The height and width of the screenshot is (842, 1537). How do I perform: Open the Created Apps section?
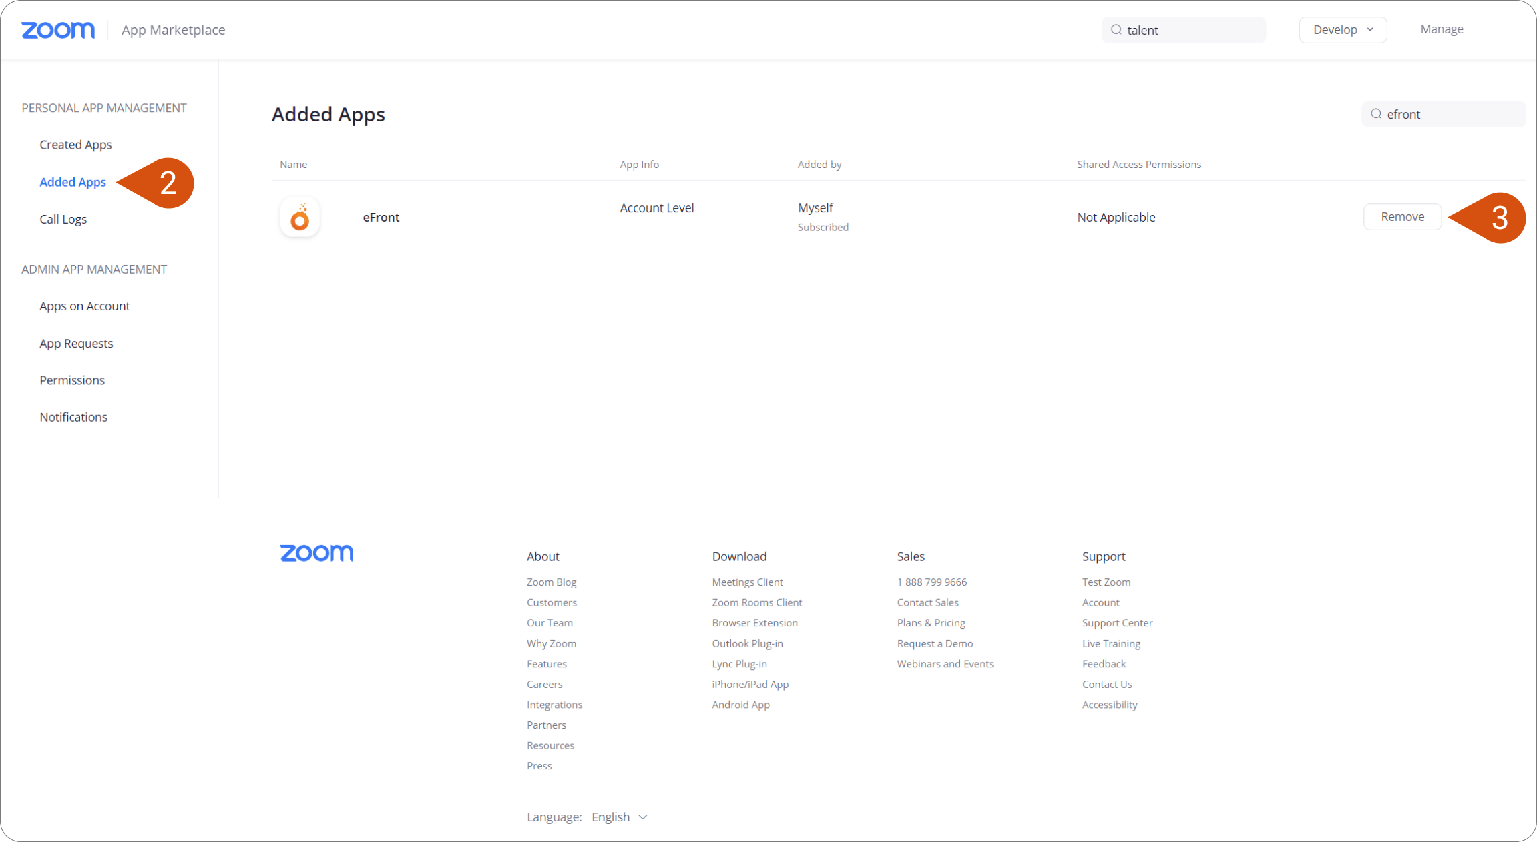coord(75,145)
